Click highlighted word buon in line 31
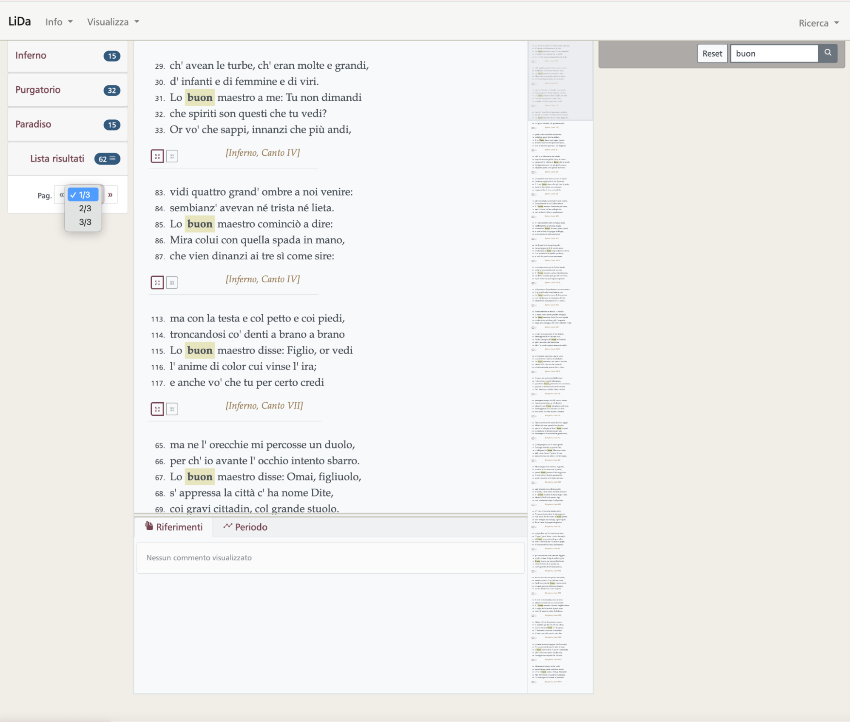The image size is (850, 722). pos(200,97)
